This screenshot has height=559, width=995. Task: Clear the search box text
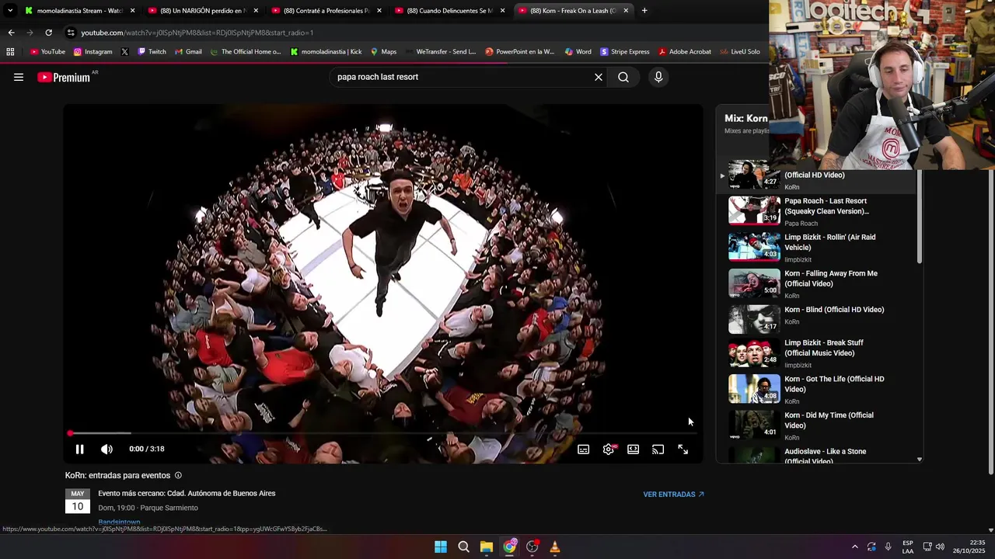coord(599,77)
